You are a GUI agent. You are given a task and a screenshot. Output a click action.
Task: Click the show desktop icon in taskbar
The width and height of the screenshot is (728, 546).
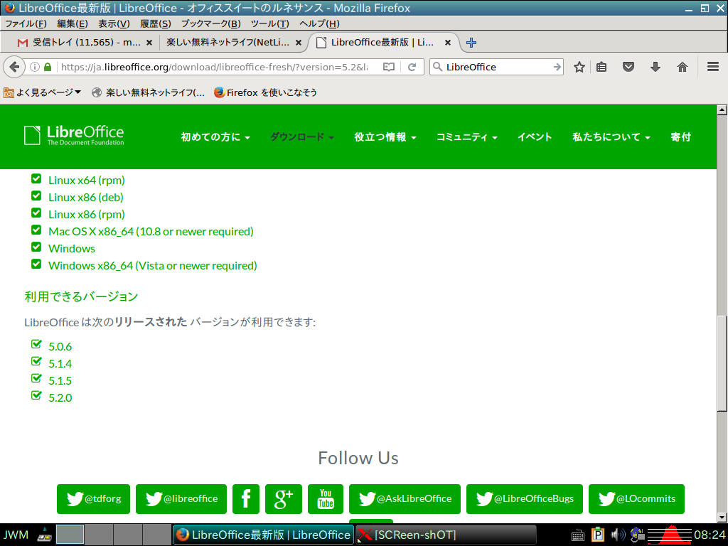(45, 535)
